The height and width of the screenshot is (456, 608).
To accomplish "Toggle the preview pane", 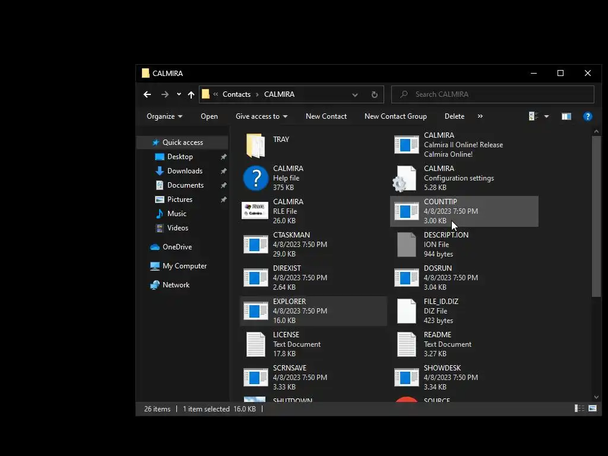I will (x=566, y=116).
